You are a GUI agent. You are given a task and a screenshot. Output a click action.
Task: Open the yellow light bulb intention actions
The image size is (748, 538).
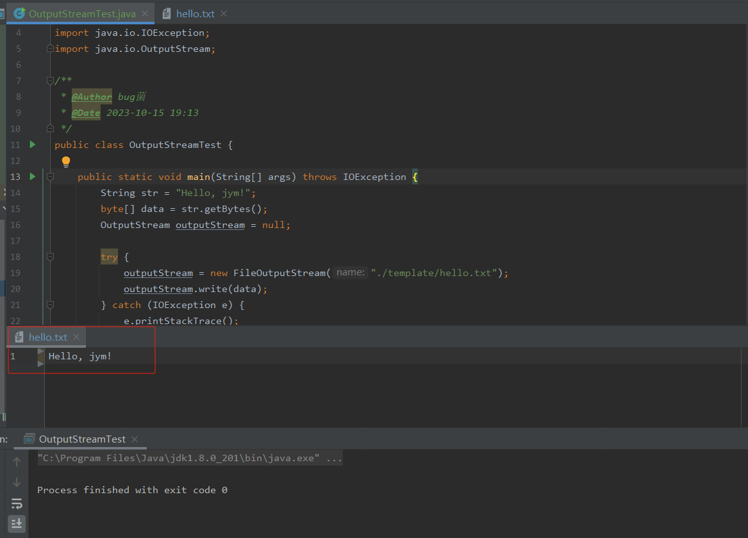point(66,161)
